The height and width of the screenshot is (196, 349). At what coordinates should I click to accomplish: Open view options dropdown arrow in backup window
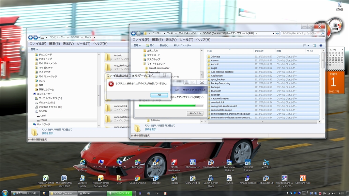coord(308,45)
